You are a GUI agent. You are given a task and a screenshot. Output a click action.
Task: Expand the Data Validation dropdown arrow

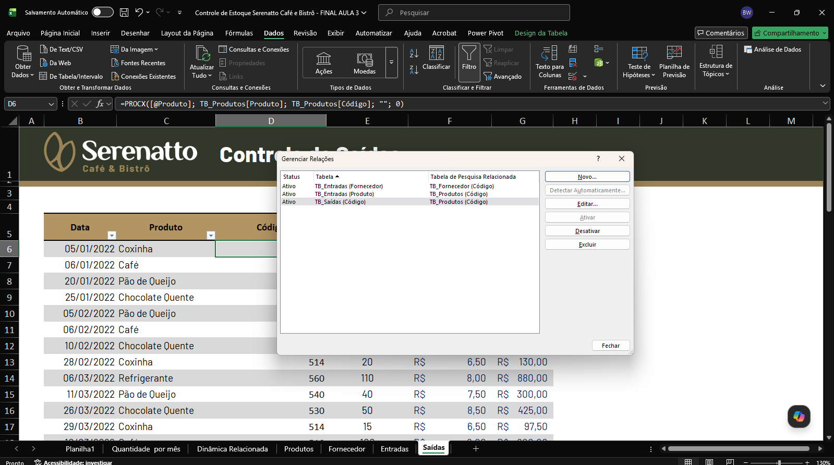585,77
